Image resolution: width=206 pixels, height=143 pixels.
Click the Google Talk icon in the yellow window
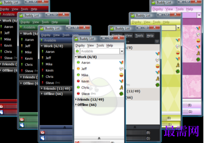[x=178, y=47]
